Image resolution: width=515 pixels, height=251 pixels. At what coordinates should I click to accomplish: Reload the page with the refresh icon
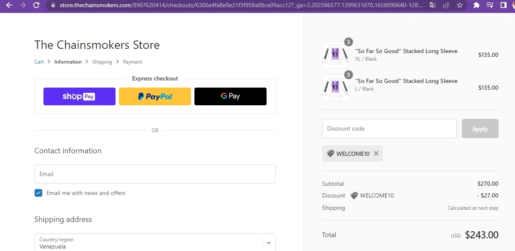[36, 5]
